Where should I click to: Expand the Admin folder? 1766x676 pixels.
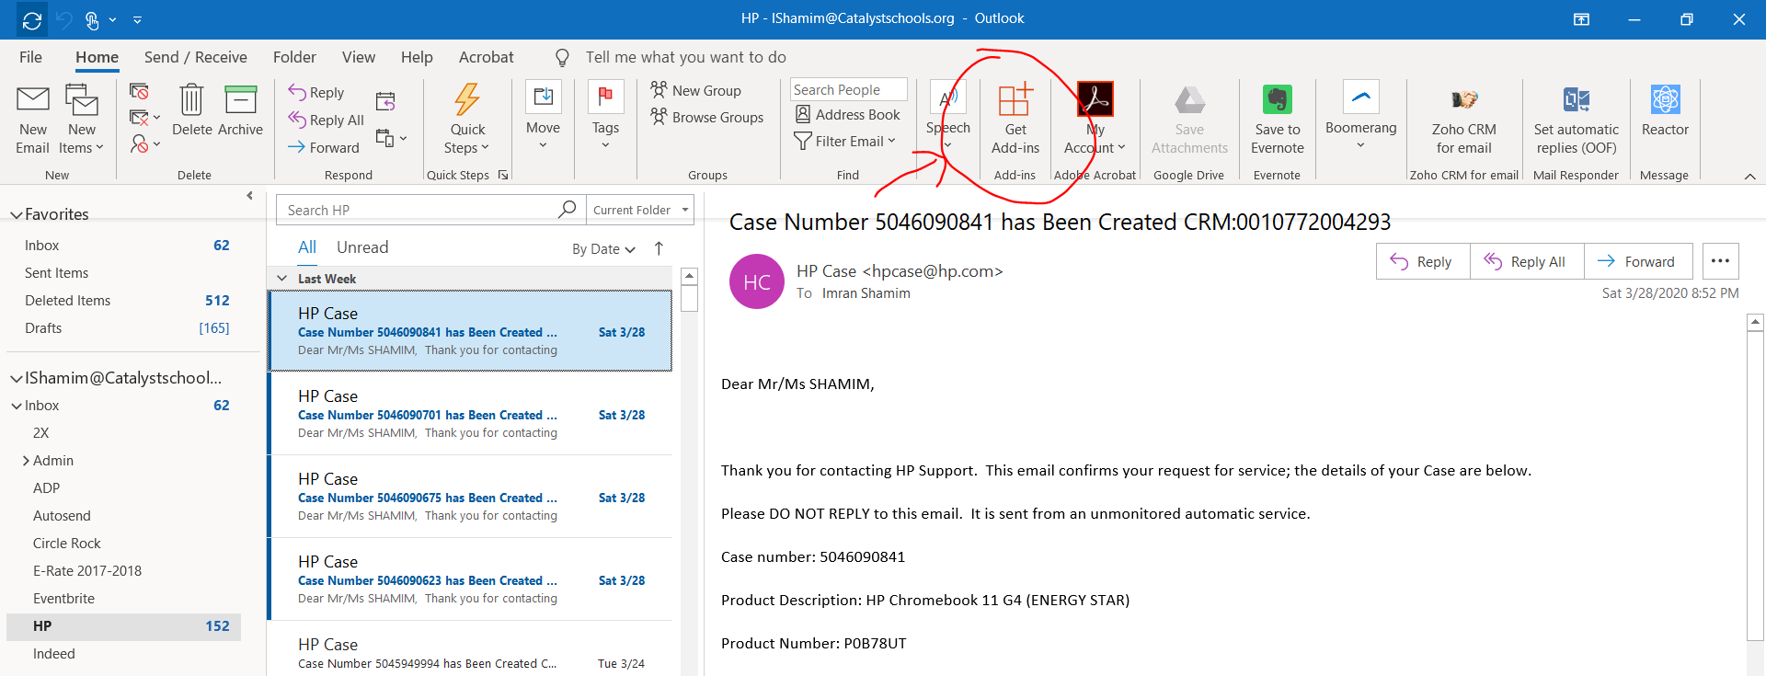click(x=26, y=461)
